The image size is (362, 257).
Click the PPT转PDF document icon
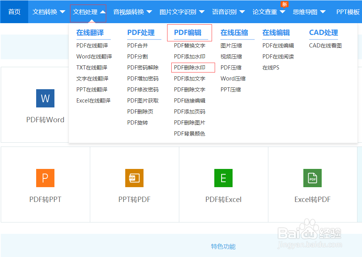point(134,178)
